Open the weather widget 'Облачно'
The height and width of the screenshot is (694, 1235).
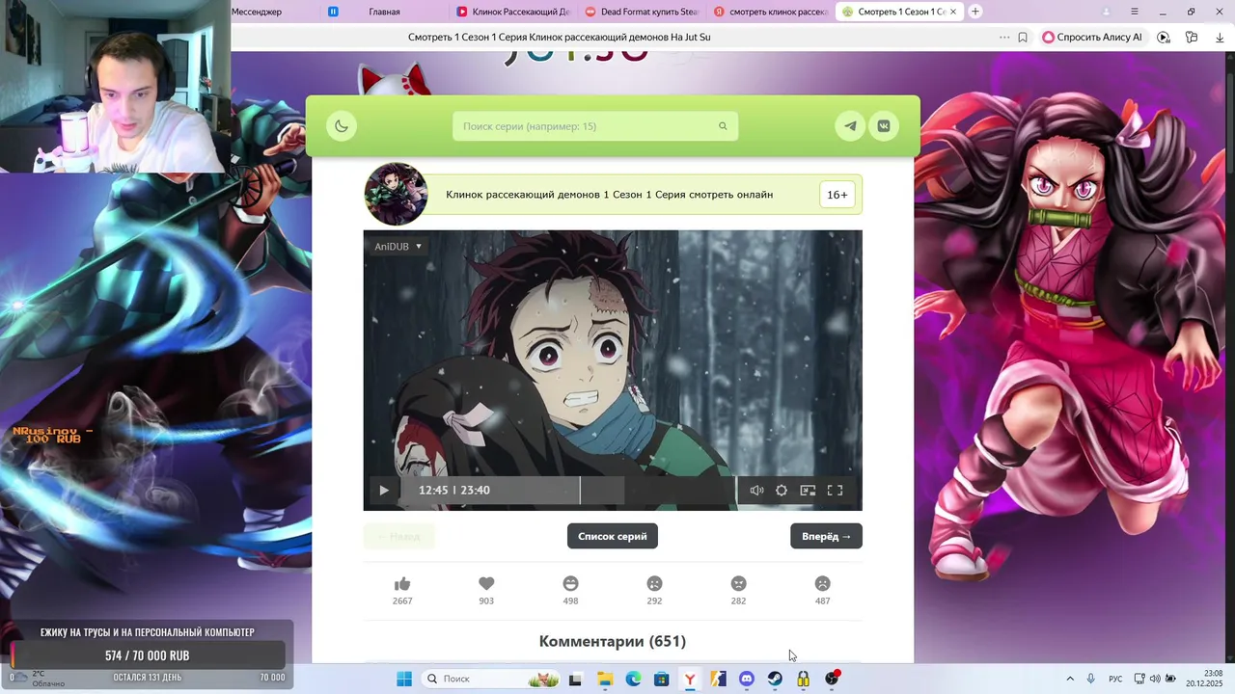[x=39, y=679]
